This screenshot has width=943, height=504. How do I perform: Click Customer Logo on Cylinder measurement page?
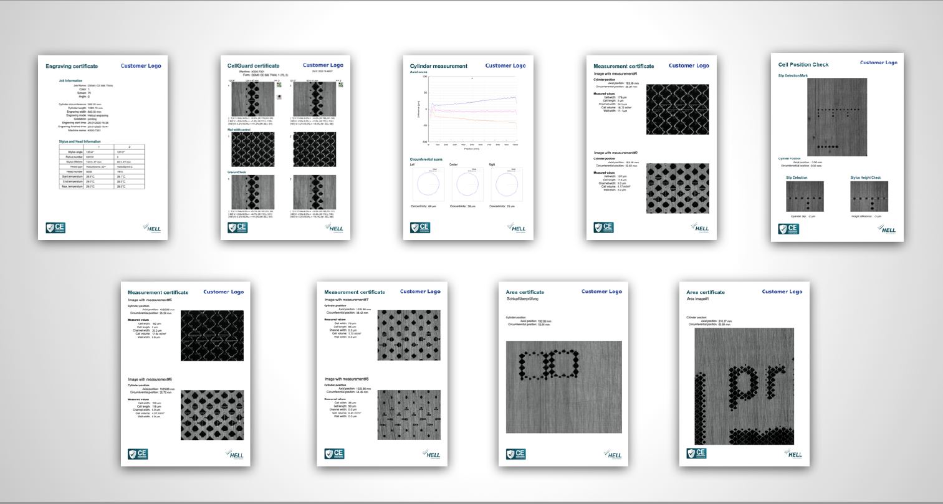505,65
